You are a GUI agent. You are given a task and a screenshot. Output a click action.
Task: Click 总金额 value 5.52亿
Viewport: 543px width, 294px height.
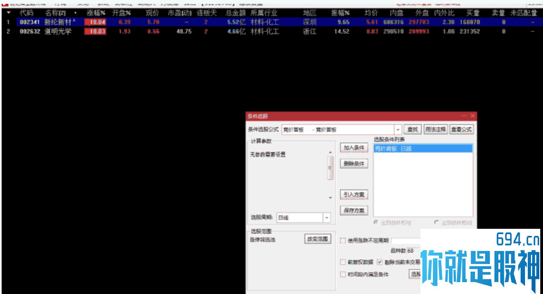(x=236, y=22)
